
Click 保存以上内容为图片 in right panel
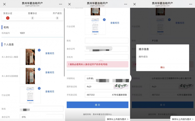pos(183,119)
